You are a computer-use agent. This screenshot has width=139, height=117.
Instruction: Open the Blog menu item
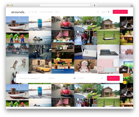click(57, 12)
